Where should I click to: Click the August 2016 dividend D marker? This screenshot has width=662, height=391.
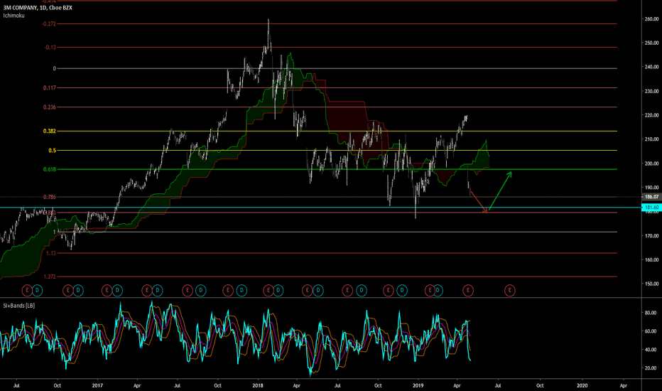tap(37, 290)
